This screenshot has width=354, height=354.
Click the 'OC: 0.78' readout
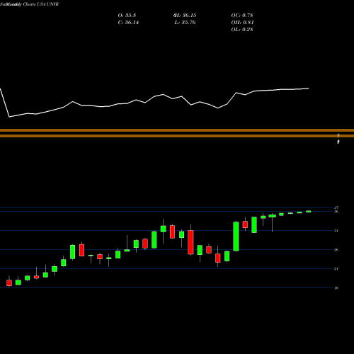click(x=242, y=16)
